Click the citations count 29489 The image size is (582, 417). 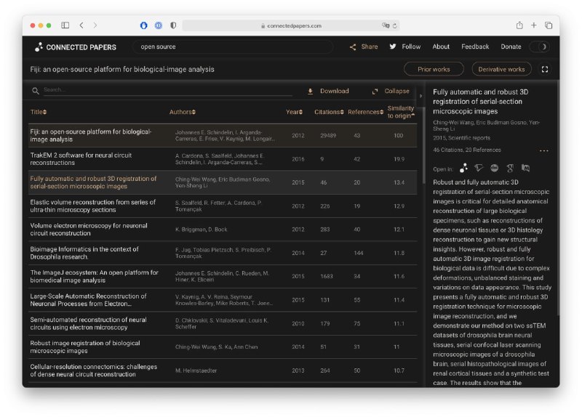(328, 136)
